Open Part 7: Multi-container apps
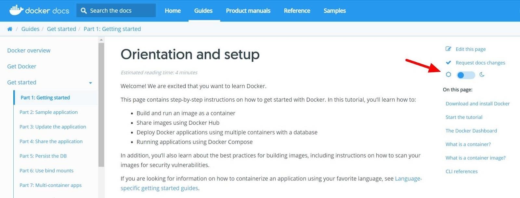 pos(50,185)
